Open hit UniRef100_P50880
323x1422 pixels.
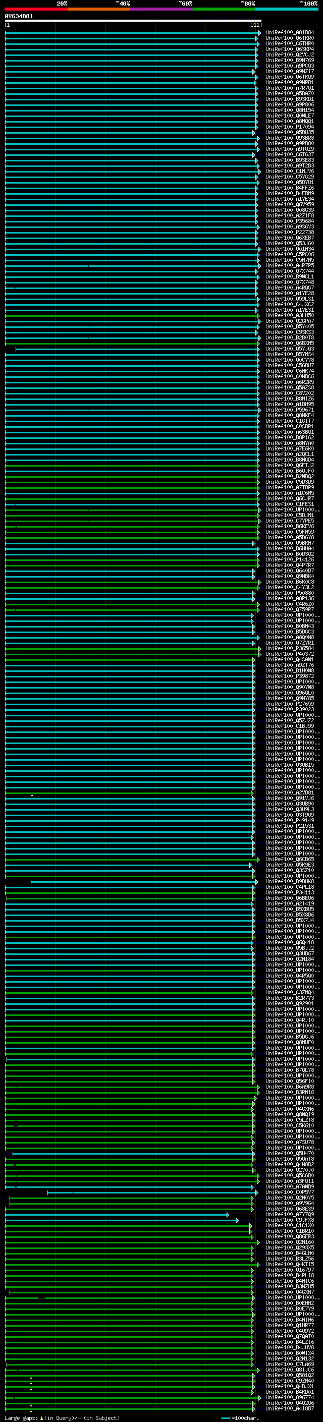(290, 593)
